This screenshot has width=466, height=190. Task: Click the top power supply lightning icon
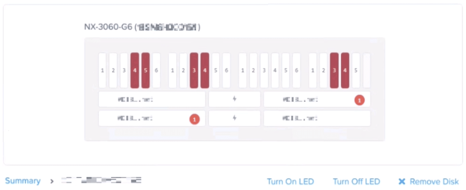(x=234, y=99)
